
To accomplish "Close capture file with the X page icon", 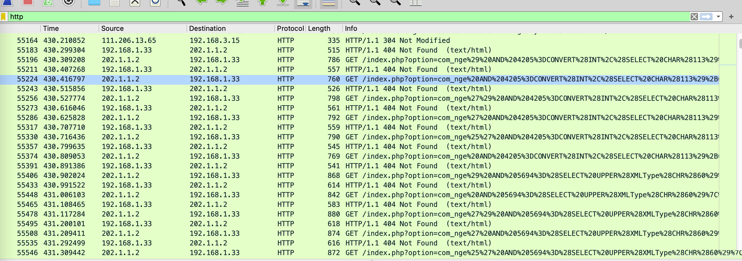I will tap(135, 2).
